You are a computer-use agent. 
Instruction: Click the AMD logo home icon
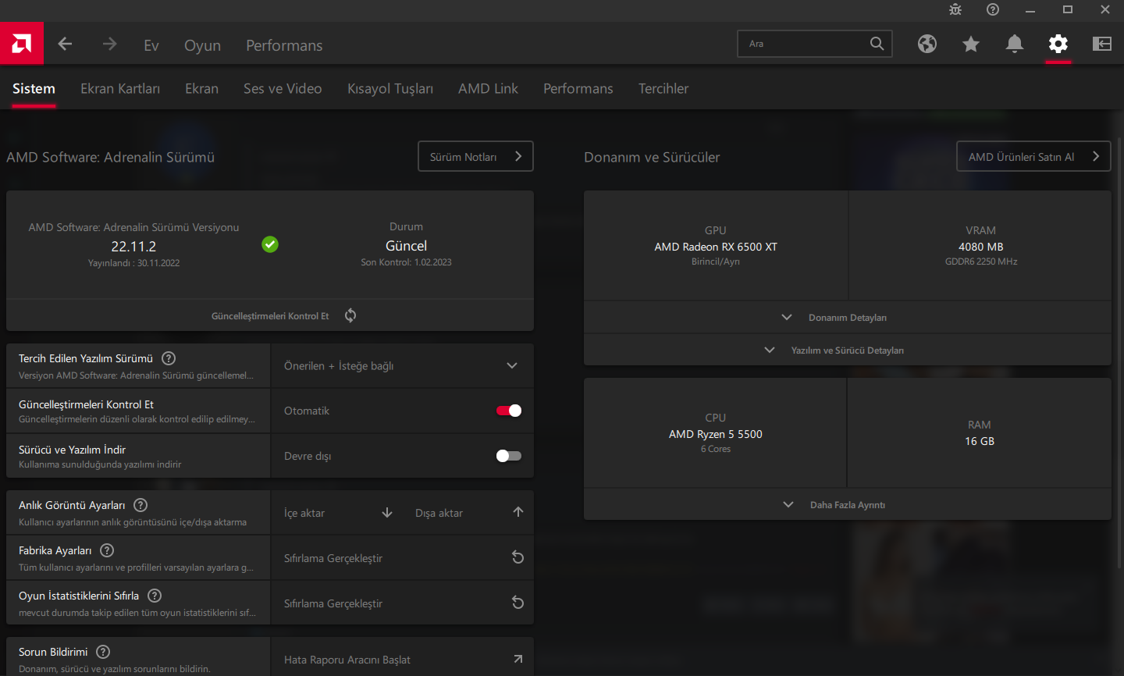pyautogui.click(x=22, y=43)
